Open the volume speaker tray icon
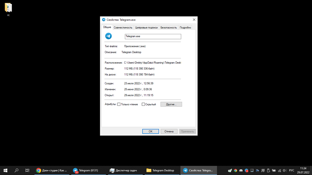The height and width of the screenshot is (175, 312). click(x=285, y=171)
